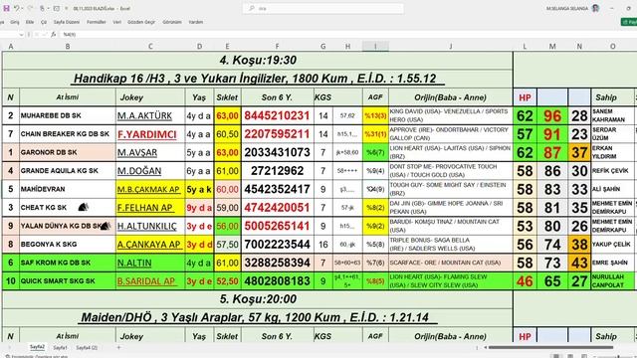
Task: Click the Maiden/DHÖ race title cell
Action: point(258,317)
